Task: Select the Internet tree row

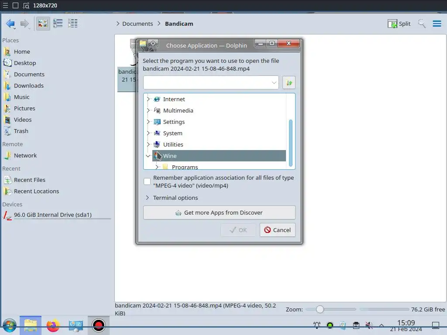Action: (x=219, y=99)
